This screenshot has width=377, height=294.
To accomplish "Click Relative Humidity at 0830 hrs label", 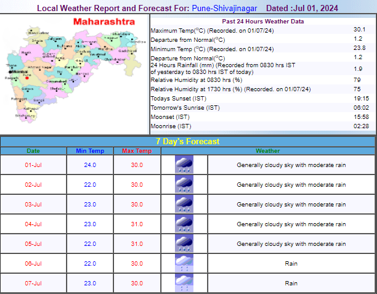I will coord(197,80).
